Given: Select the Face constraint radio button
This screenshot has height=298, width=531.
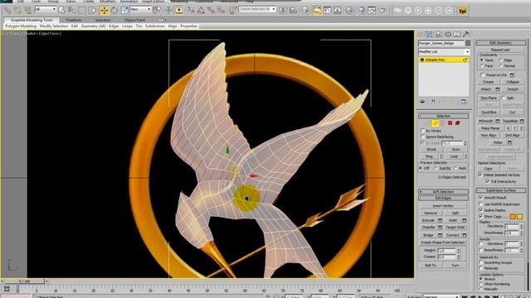Looking at the screenshot, I should pos(481,66).
